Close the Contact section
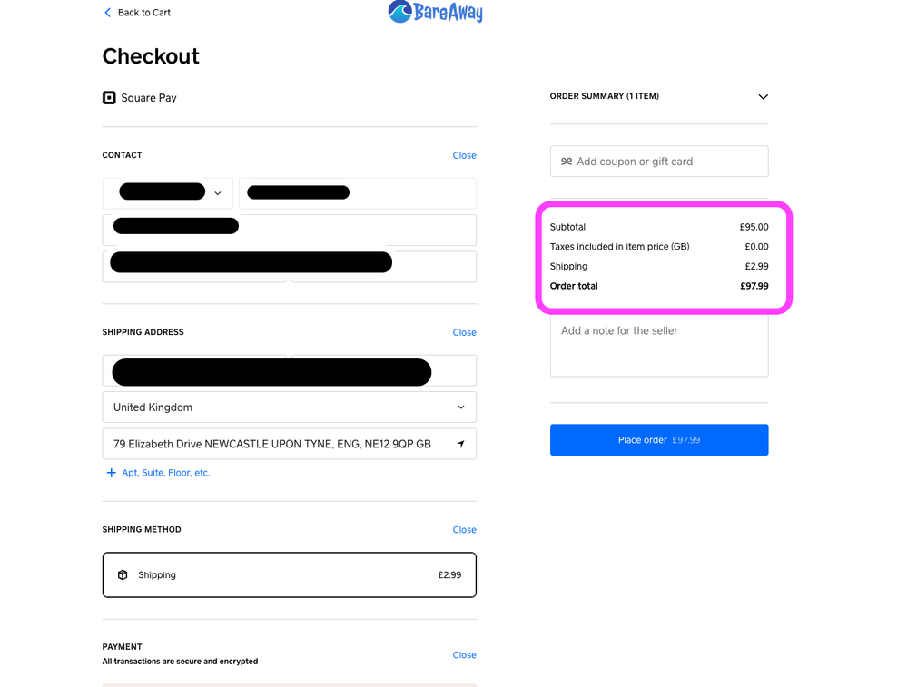This screenshot has width=907, height=687. 464,155
